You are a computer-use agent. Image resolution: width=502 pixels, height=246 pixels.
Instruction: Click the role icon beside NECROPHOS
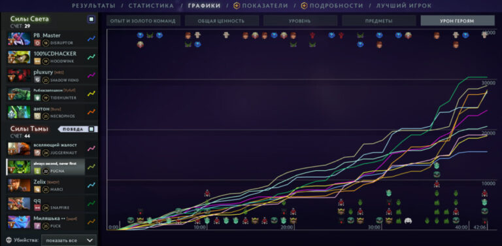37,116
